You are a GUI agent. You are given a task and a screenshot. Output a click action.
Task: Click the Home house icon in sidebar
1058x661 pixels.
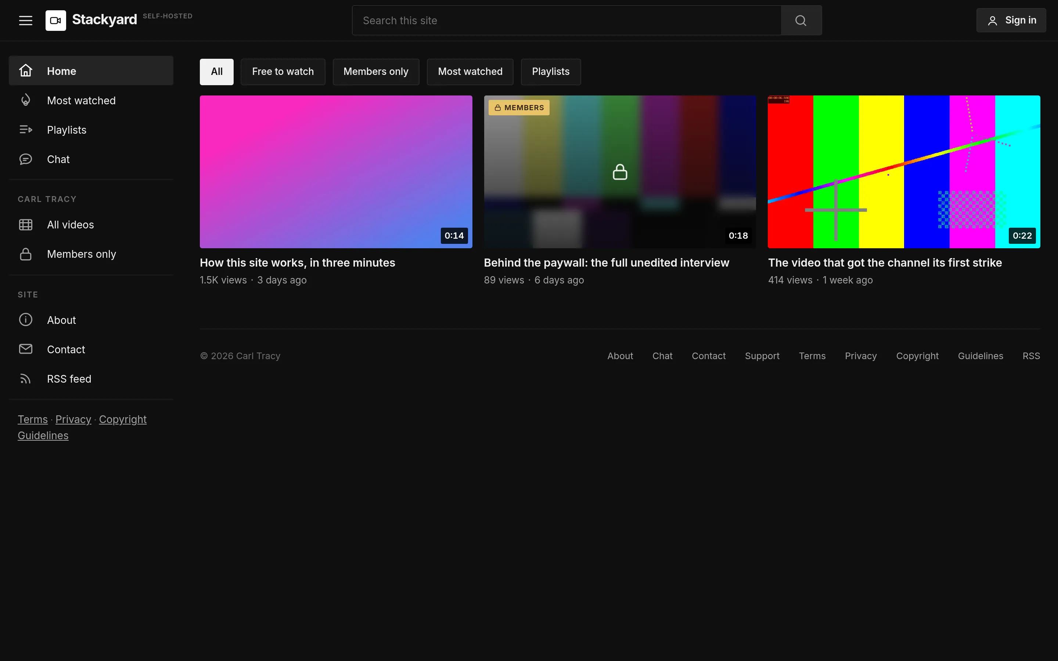click(26, 71)
